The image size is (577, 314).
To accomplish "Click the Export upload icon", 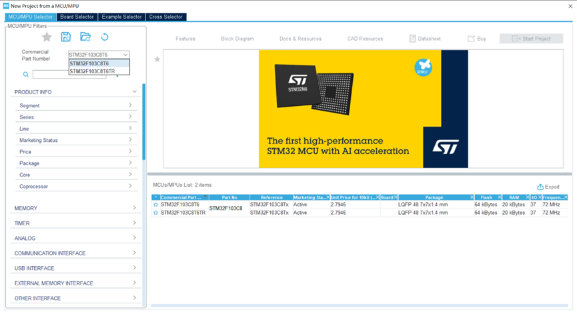I will pyautogui.click(x=540, y=187).
